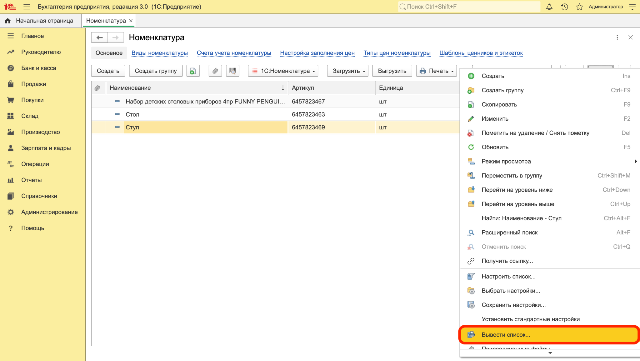Click the Создать toolbar button

[108, 71]
